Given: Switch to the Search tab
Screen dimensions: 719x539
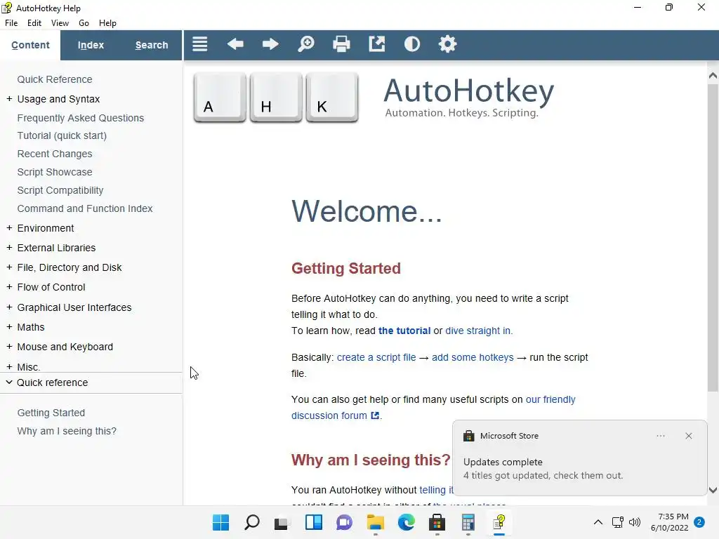Looking at the screenshot, I should [x=152, y=45].
